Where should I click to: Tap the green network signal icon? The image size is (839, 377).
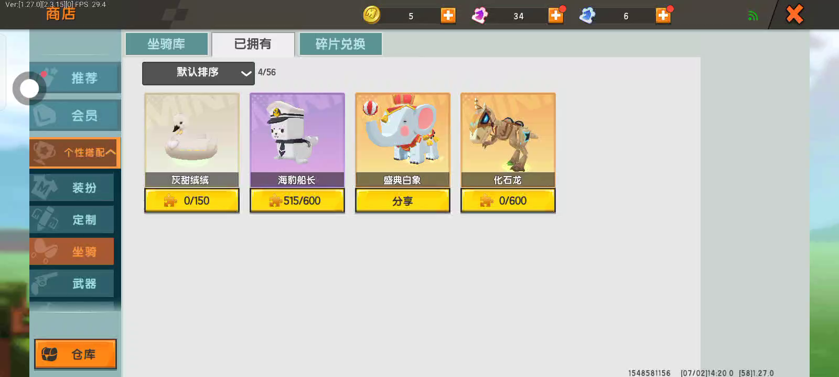point(753,16)
